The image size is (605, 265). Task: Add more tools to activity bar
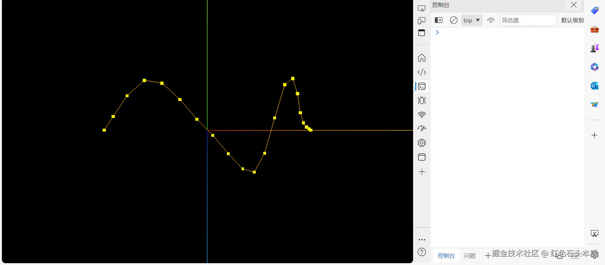422,172
